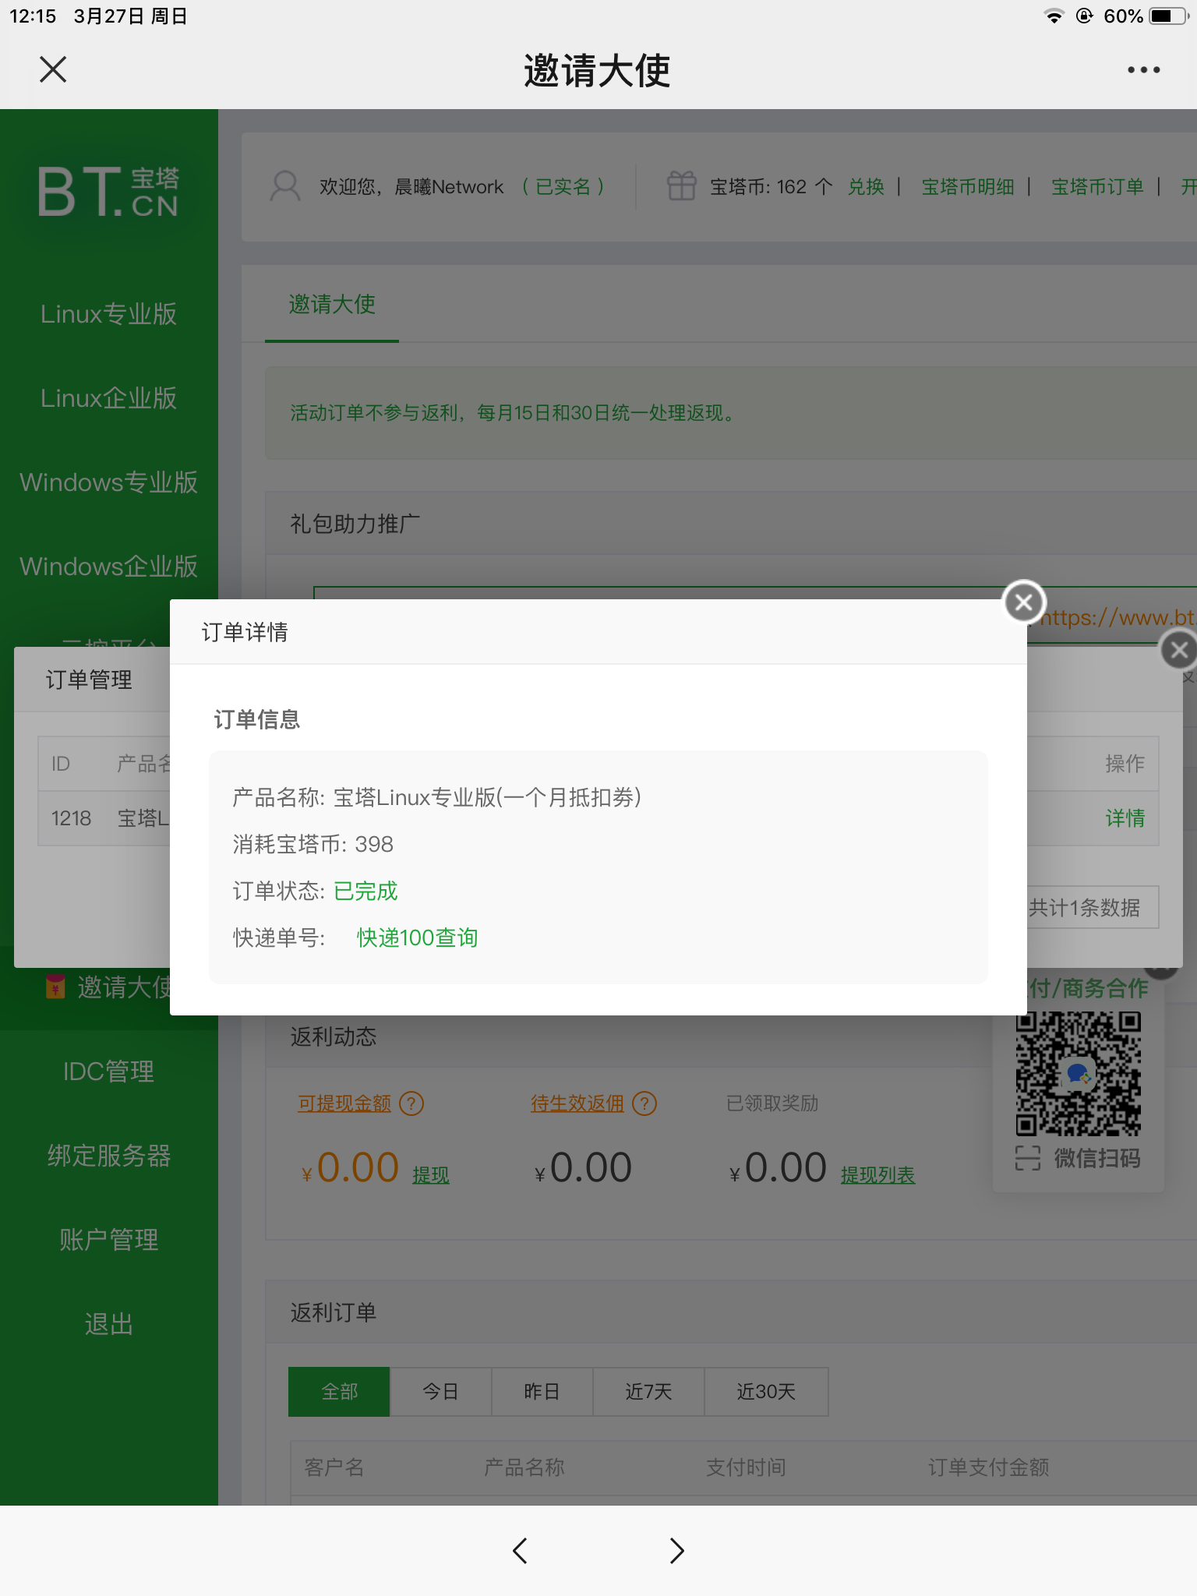Screen dimensions: 1197x1596
Task: Open IDC管理 in the sidebar
Action: click(108, 1072)
